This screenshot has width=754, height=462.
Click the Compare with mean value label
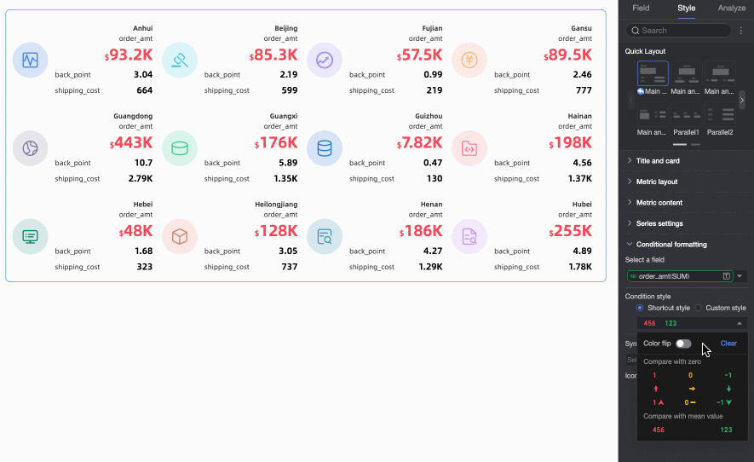point(682,416)
